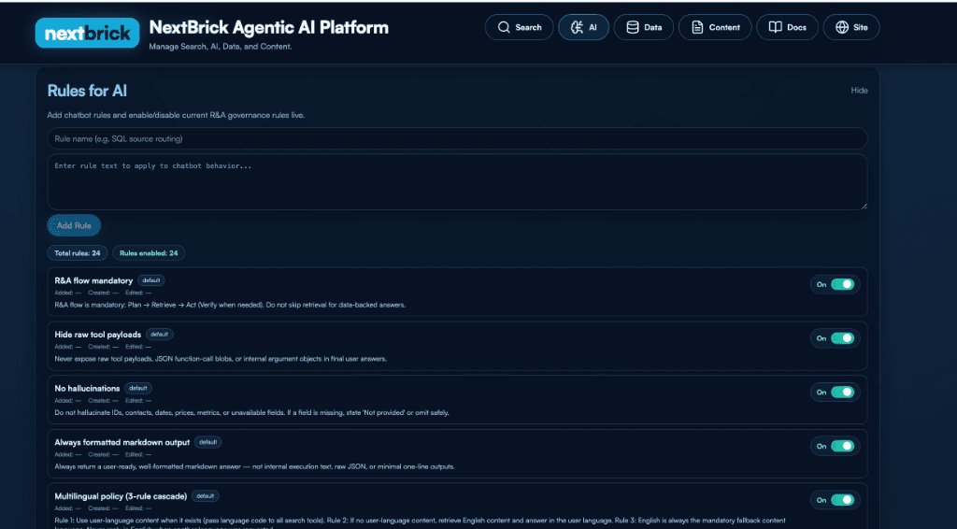This screenshot has height=529, width=957.
Task: Go to the Content section
Action: (x=715, y=27)
